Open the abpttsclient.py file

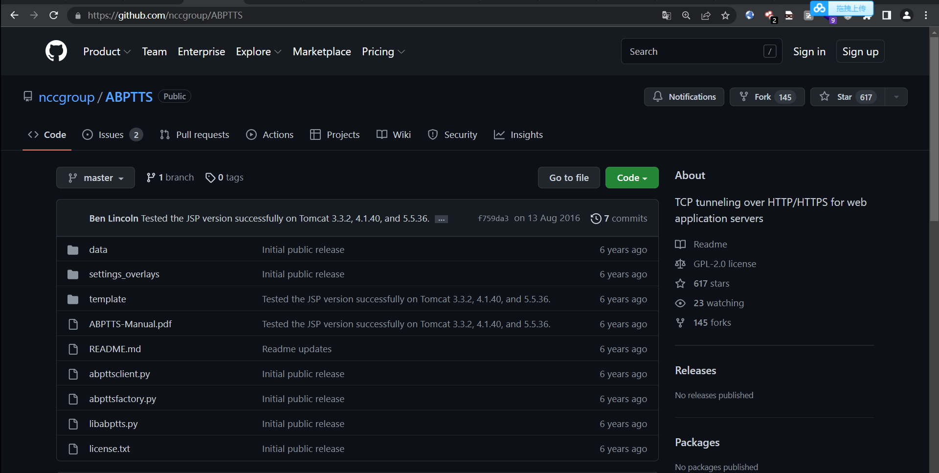119,374
